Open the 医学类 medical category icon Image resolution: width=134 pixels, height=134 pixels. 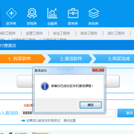pyautogui.click(x=11, y=13)
